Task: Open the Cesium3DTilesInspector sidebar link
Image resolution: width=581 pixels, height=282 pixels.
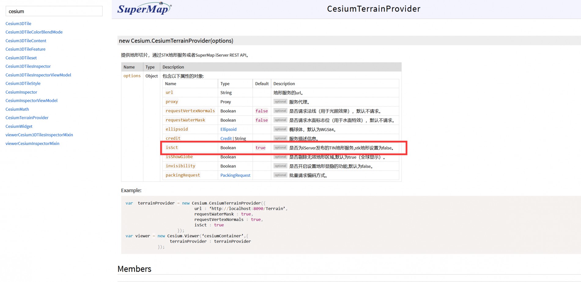Action: point(28,66)
